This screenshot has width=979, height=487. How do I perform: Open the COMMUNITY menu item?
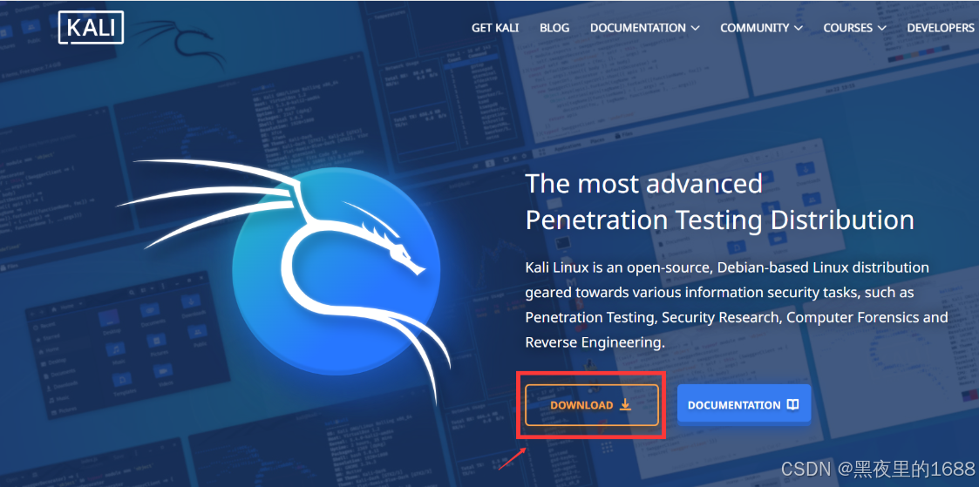755,28
